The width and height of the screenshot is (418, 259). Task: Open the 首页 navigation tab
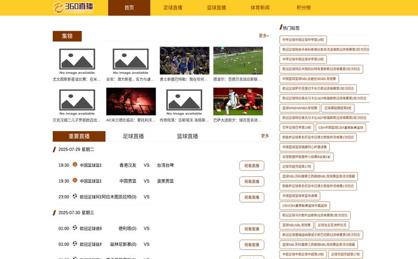coord(129,8)
